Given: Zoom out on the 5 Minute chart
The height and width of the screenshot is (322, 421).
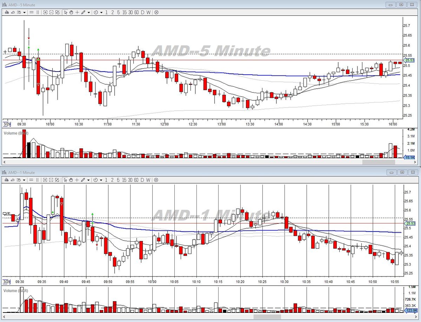Looking at the screenshot, I should 51,12.
